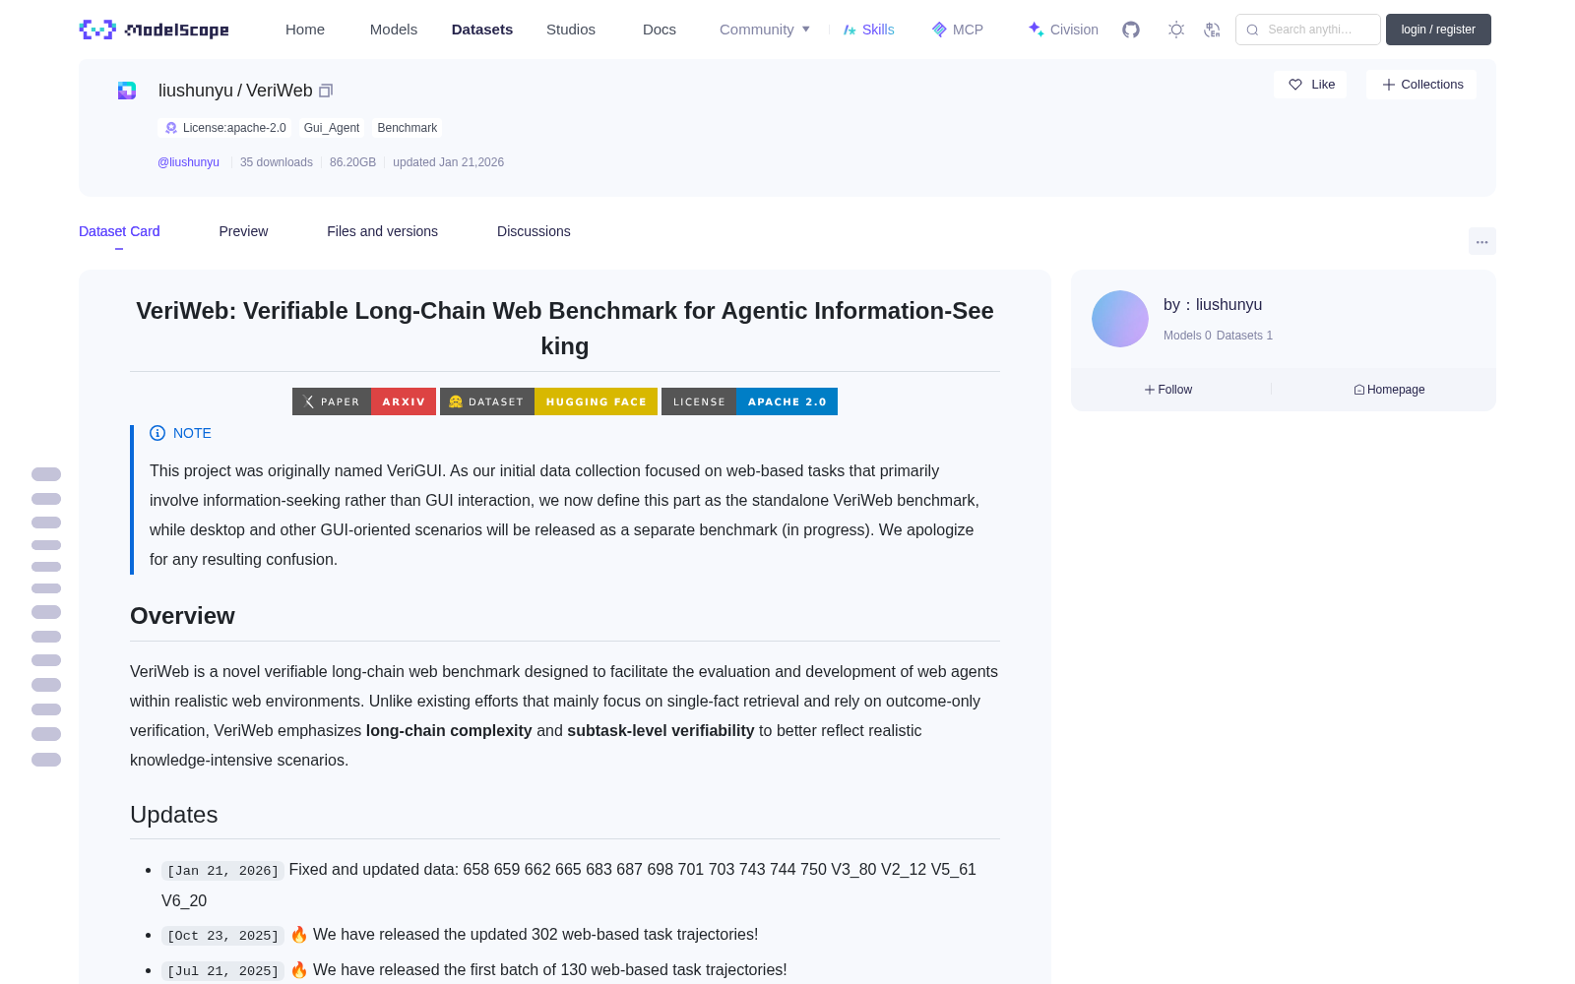This screenshot has width=1575, height=984.
Task: Click 'Models 0' in author card
Action: point(1187,336)
